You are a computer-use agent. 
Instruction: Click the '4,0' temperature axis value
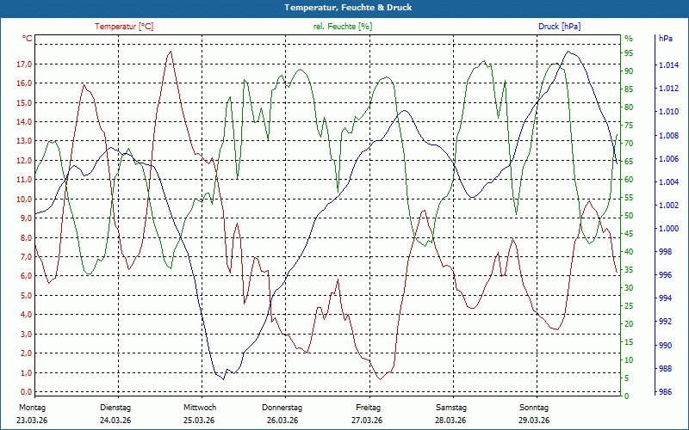coord(27,315)
